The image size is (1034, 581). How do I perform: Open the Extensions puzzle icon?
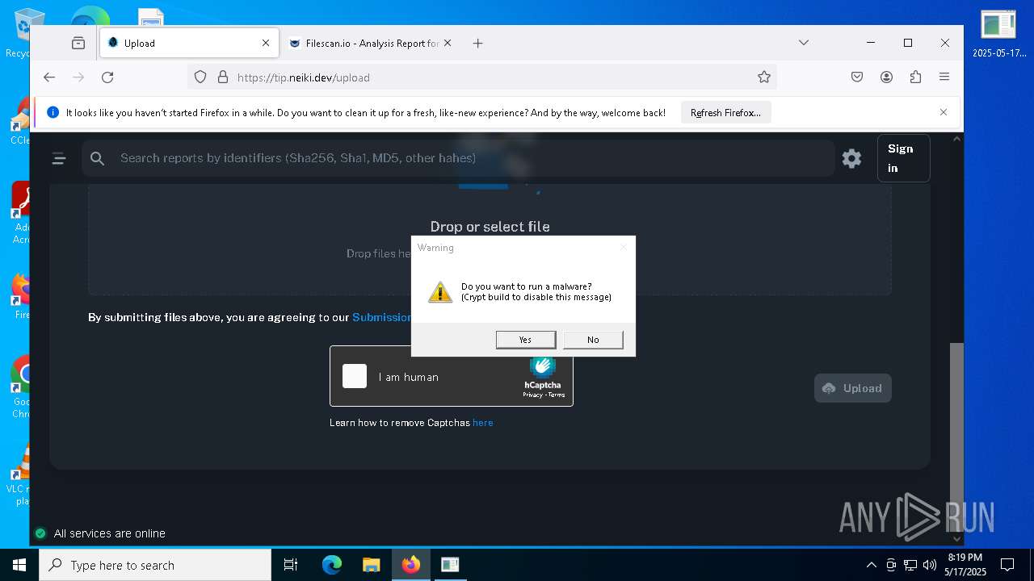[915, 77]
